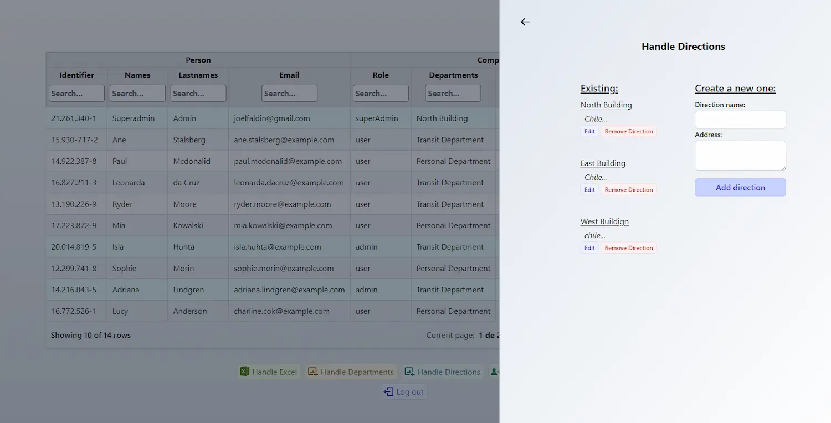This screenshot has width=831, height=423.
Task: Edit the West Buildign entry
Action: 589,247
